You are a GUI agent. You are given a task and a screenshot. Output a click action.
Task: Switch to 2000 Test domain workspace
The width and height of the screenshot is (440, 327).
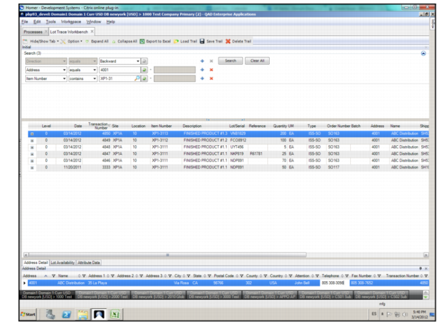click(x=102, y=295)
